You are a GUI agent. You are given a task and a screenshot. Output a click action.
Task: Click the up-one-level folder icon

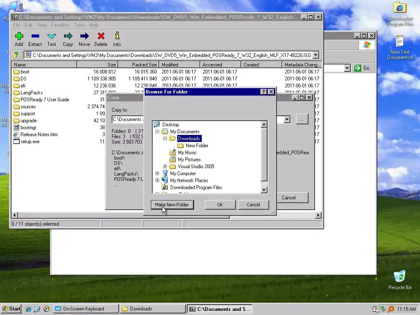click(16, 55)
